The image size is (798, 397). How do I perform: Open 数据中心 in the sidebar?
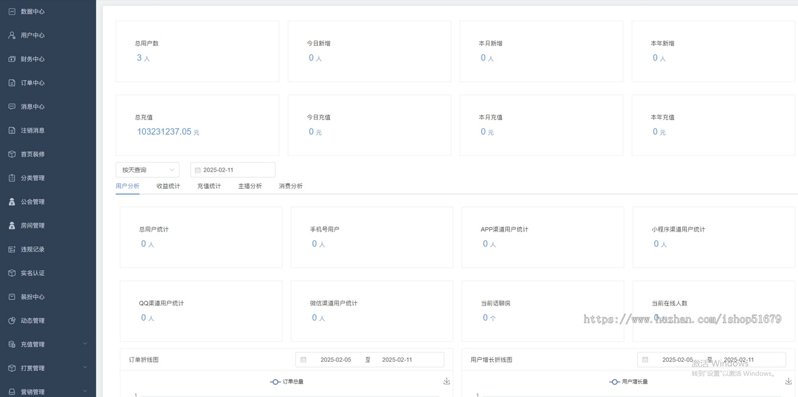(x=48, y=12)
